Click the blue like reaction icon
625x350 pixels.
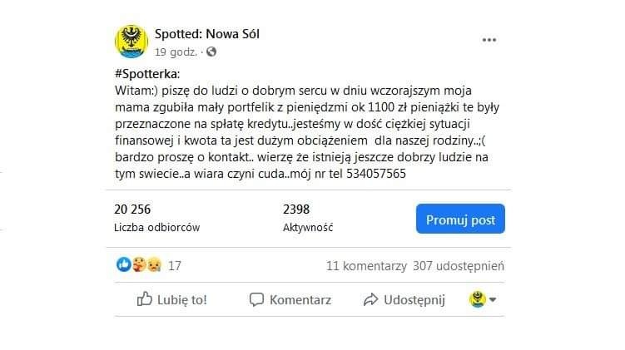[x=123, y=264]
